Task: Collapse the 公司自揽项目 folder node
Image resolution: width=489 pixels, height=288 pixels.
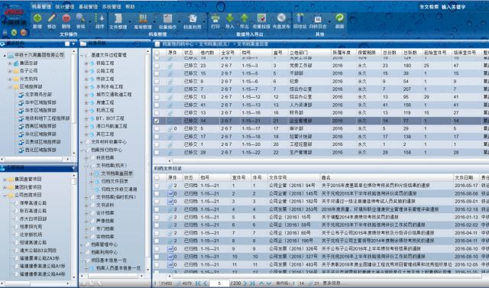Action: (x=5, y=195)
